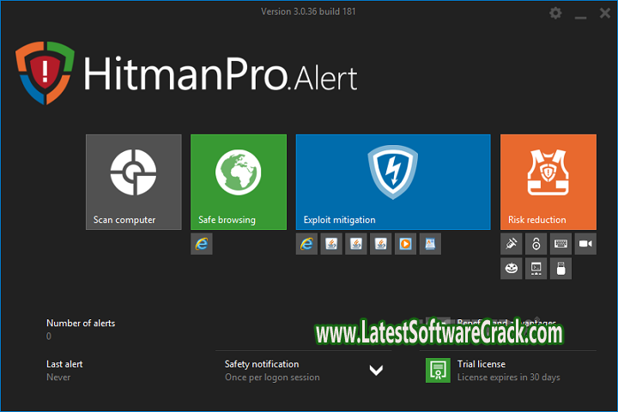Viewport: 618px width, 412px height.
Task: Select the USB drive icon
Action: click(561, 269)
